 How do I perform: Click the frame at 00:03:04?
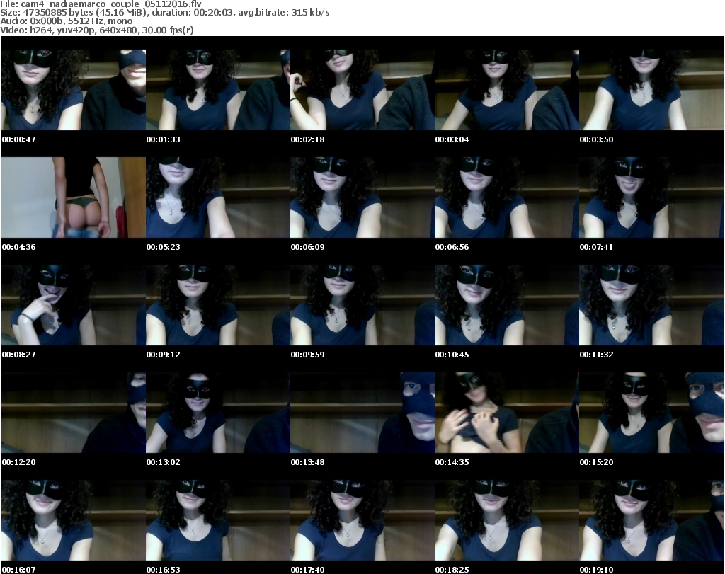tap(506, 90)
